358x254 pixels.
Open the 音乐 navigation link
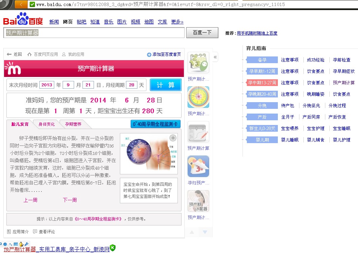pos(109,22)
